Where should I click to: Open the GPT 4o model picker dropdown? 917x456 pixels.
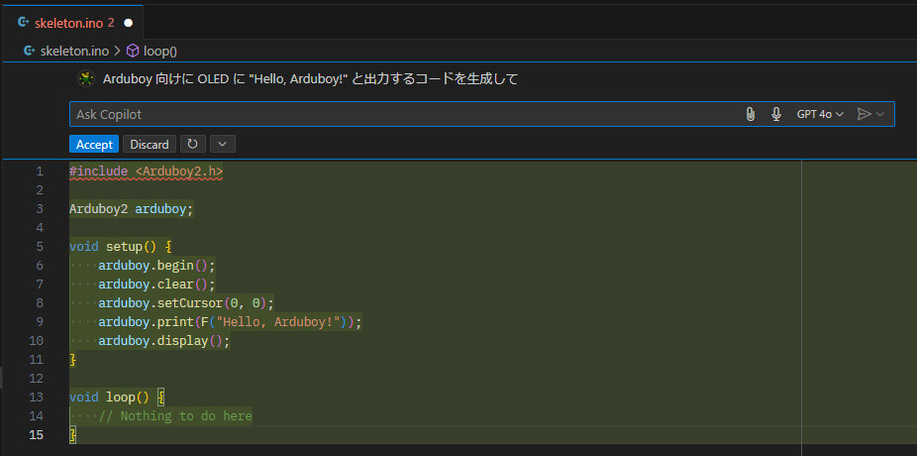pos(820,114)
